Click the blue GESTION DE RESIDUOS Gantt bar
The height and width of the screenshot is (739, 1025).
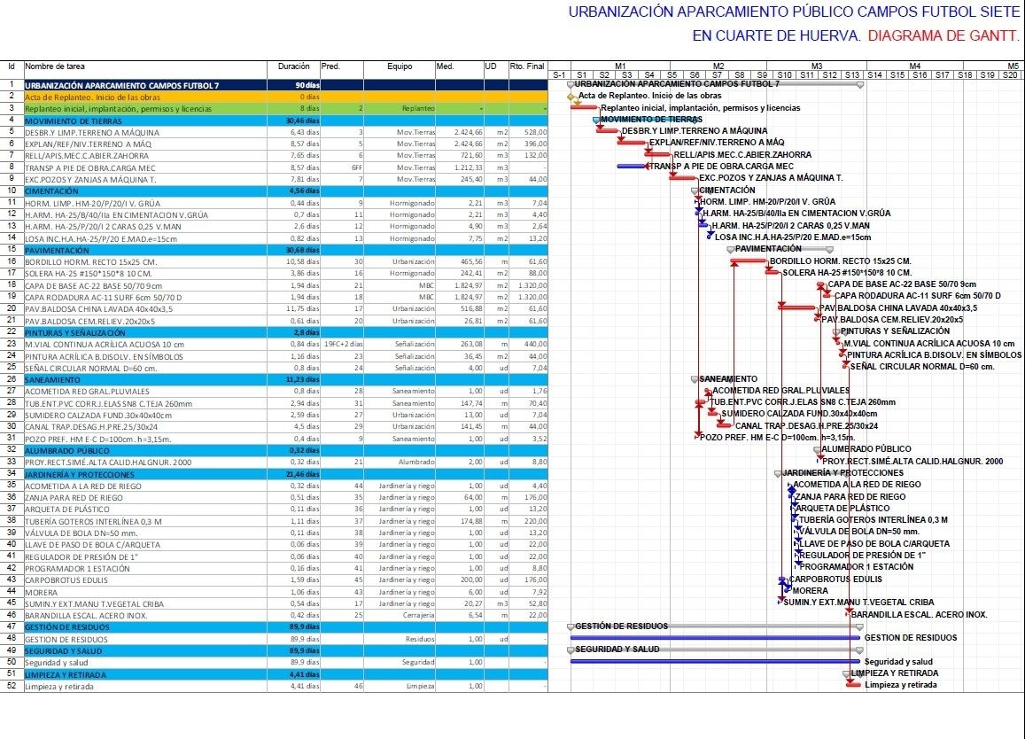(x=715, y=638)
